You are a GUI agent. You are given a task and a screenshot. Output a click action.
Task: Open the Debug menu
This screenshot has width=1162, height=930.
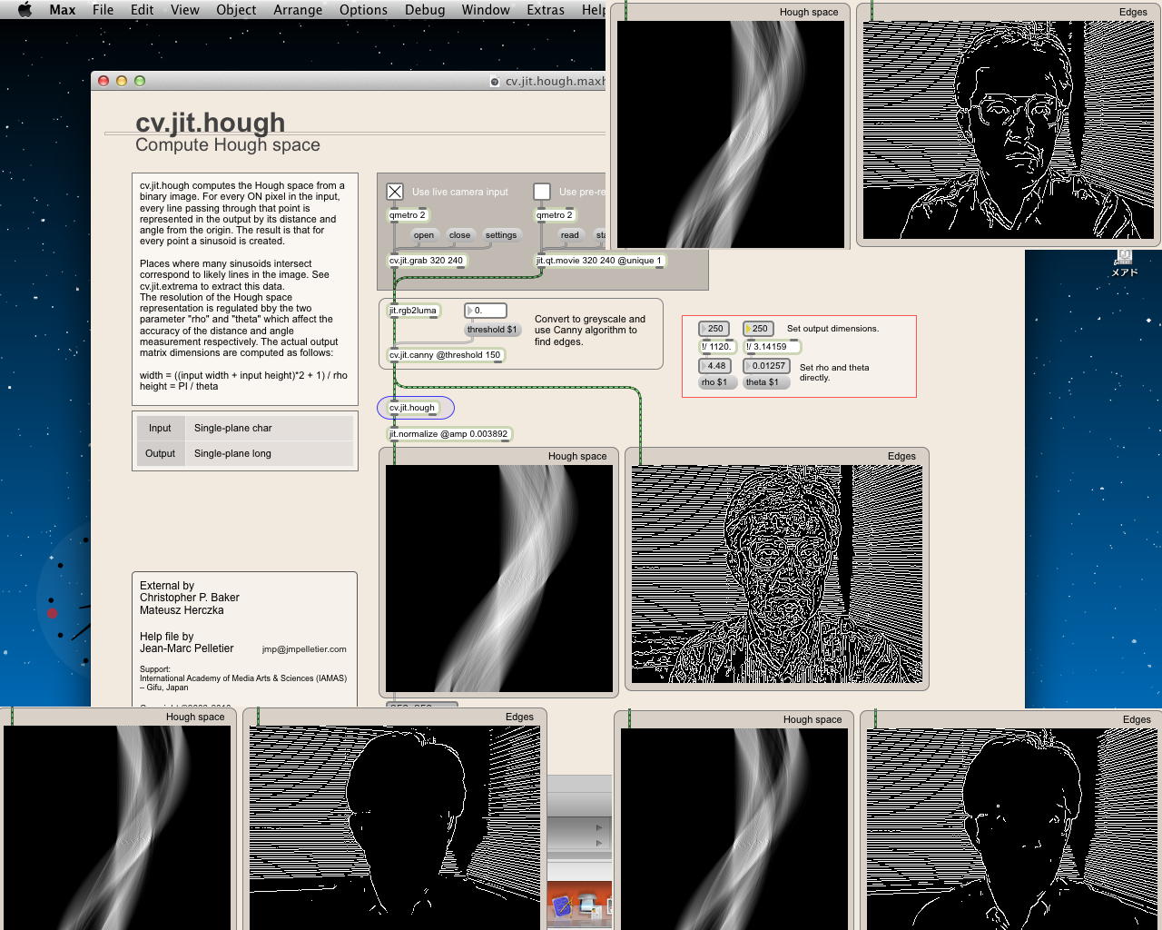[425, 10]
